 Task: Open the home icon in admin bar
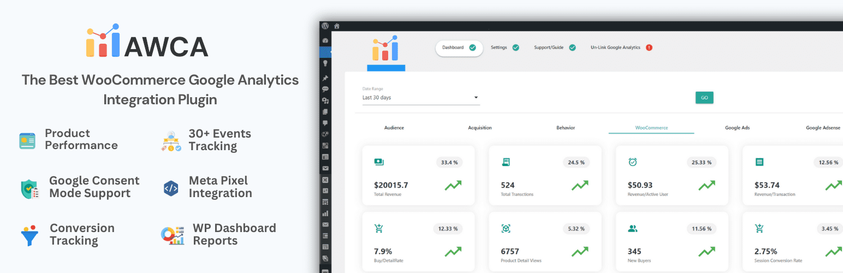(337, 26)
